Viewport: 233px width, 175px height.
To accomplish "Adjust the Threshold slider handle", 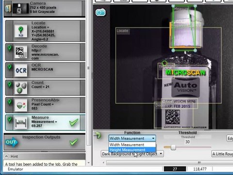I will tap(173, 147).
